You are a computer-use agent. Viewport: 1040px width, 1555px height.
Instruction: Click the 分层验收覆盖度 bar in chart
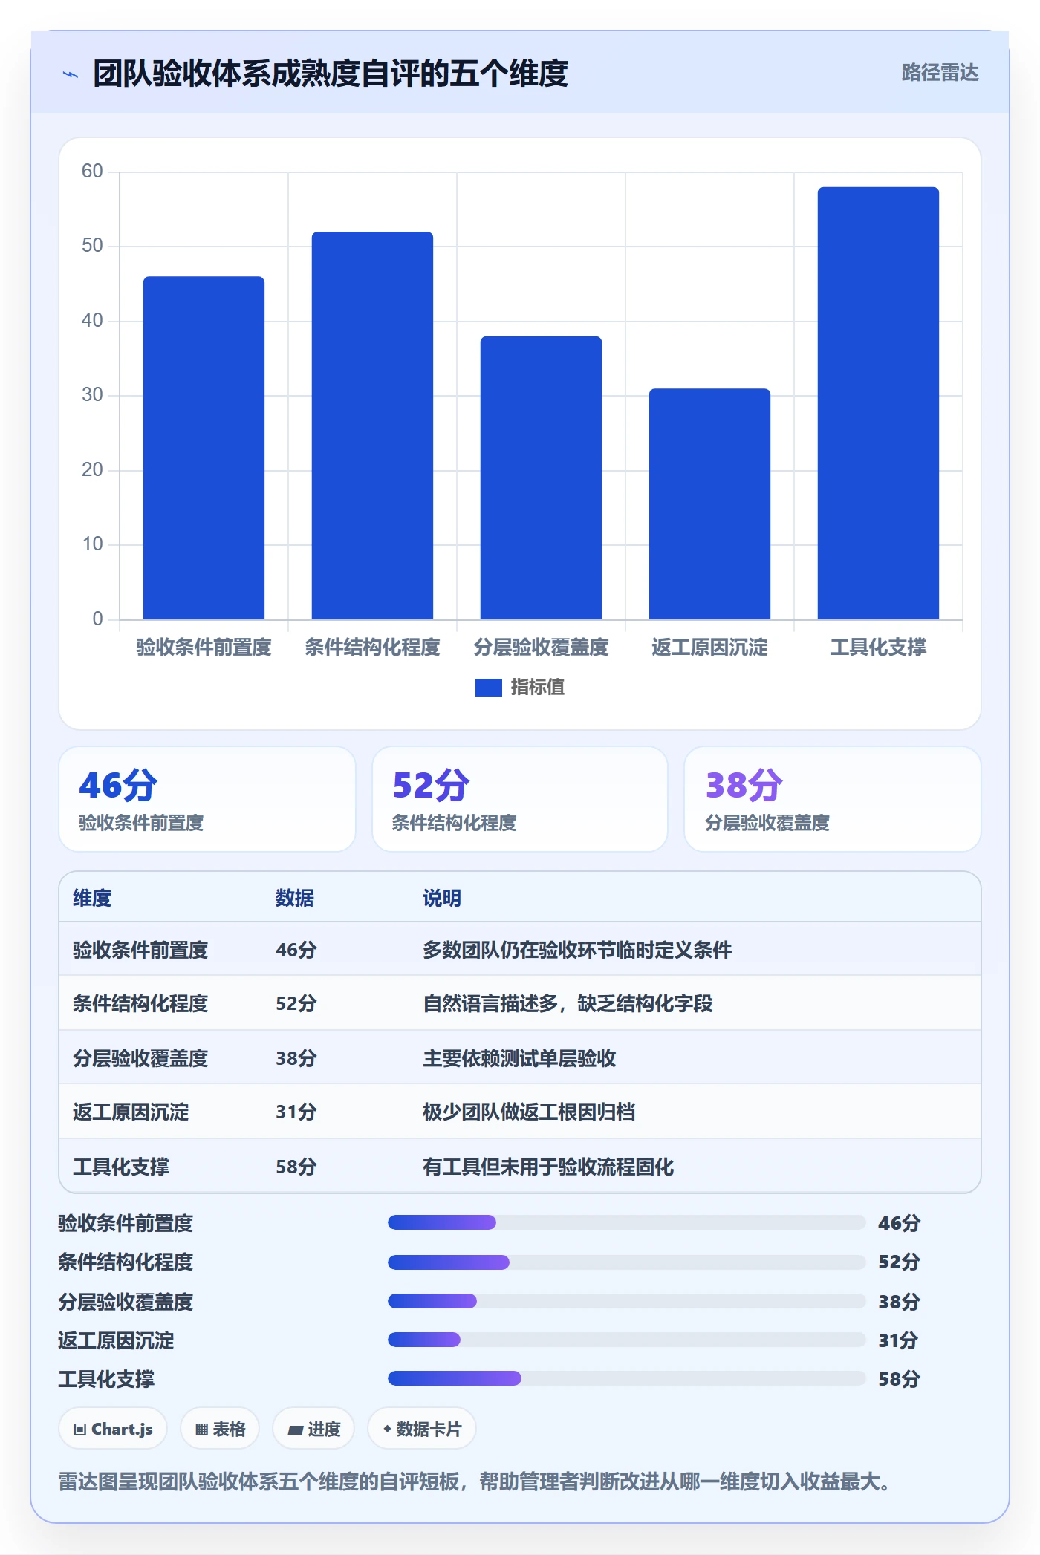pyautogui.click(x=541, y=477)
